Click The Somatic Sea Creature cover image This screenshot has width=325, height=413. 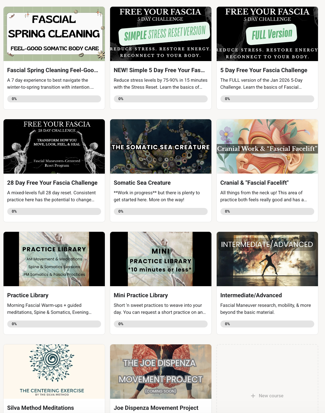click(161, 147)
